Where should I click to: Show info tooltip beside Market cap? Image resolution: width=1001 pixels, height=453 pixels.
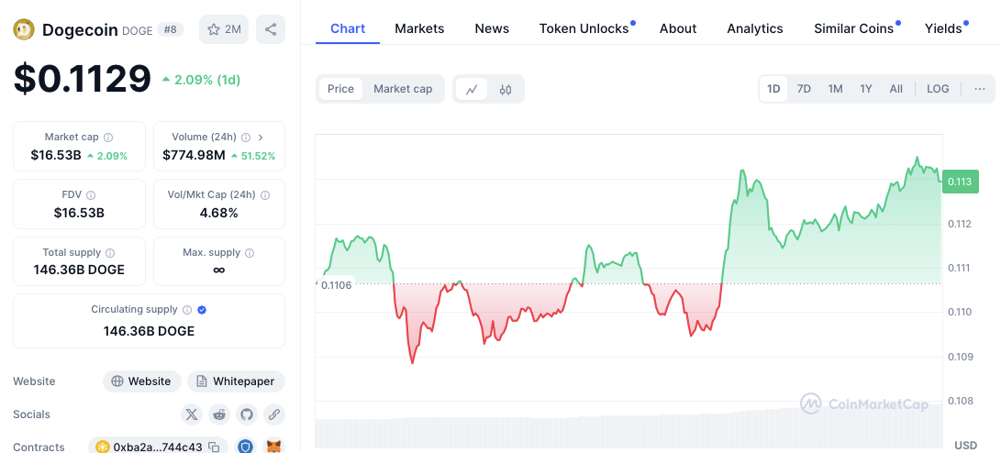(x=108, y=138)
